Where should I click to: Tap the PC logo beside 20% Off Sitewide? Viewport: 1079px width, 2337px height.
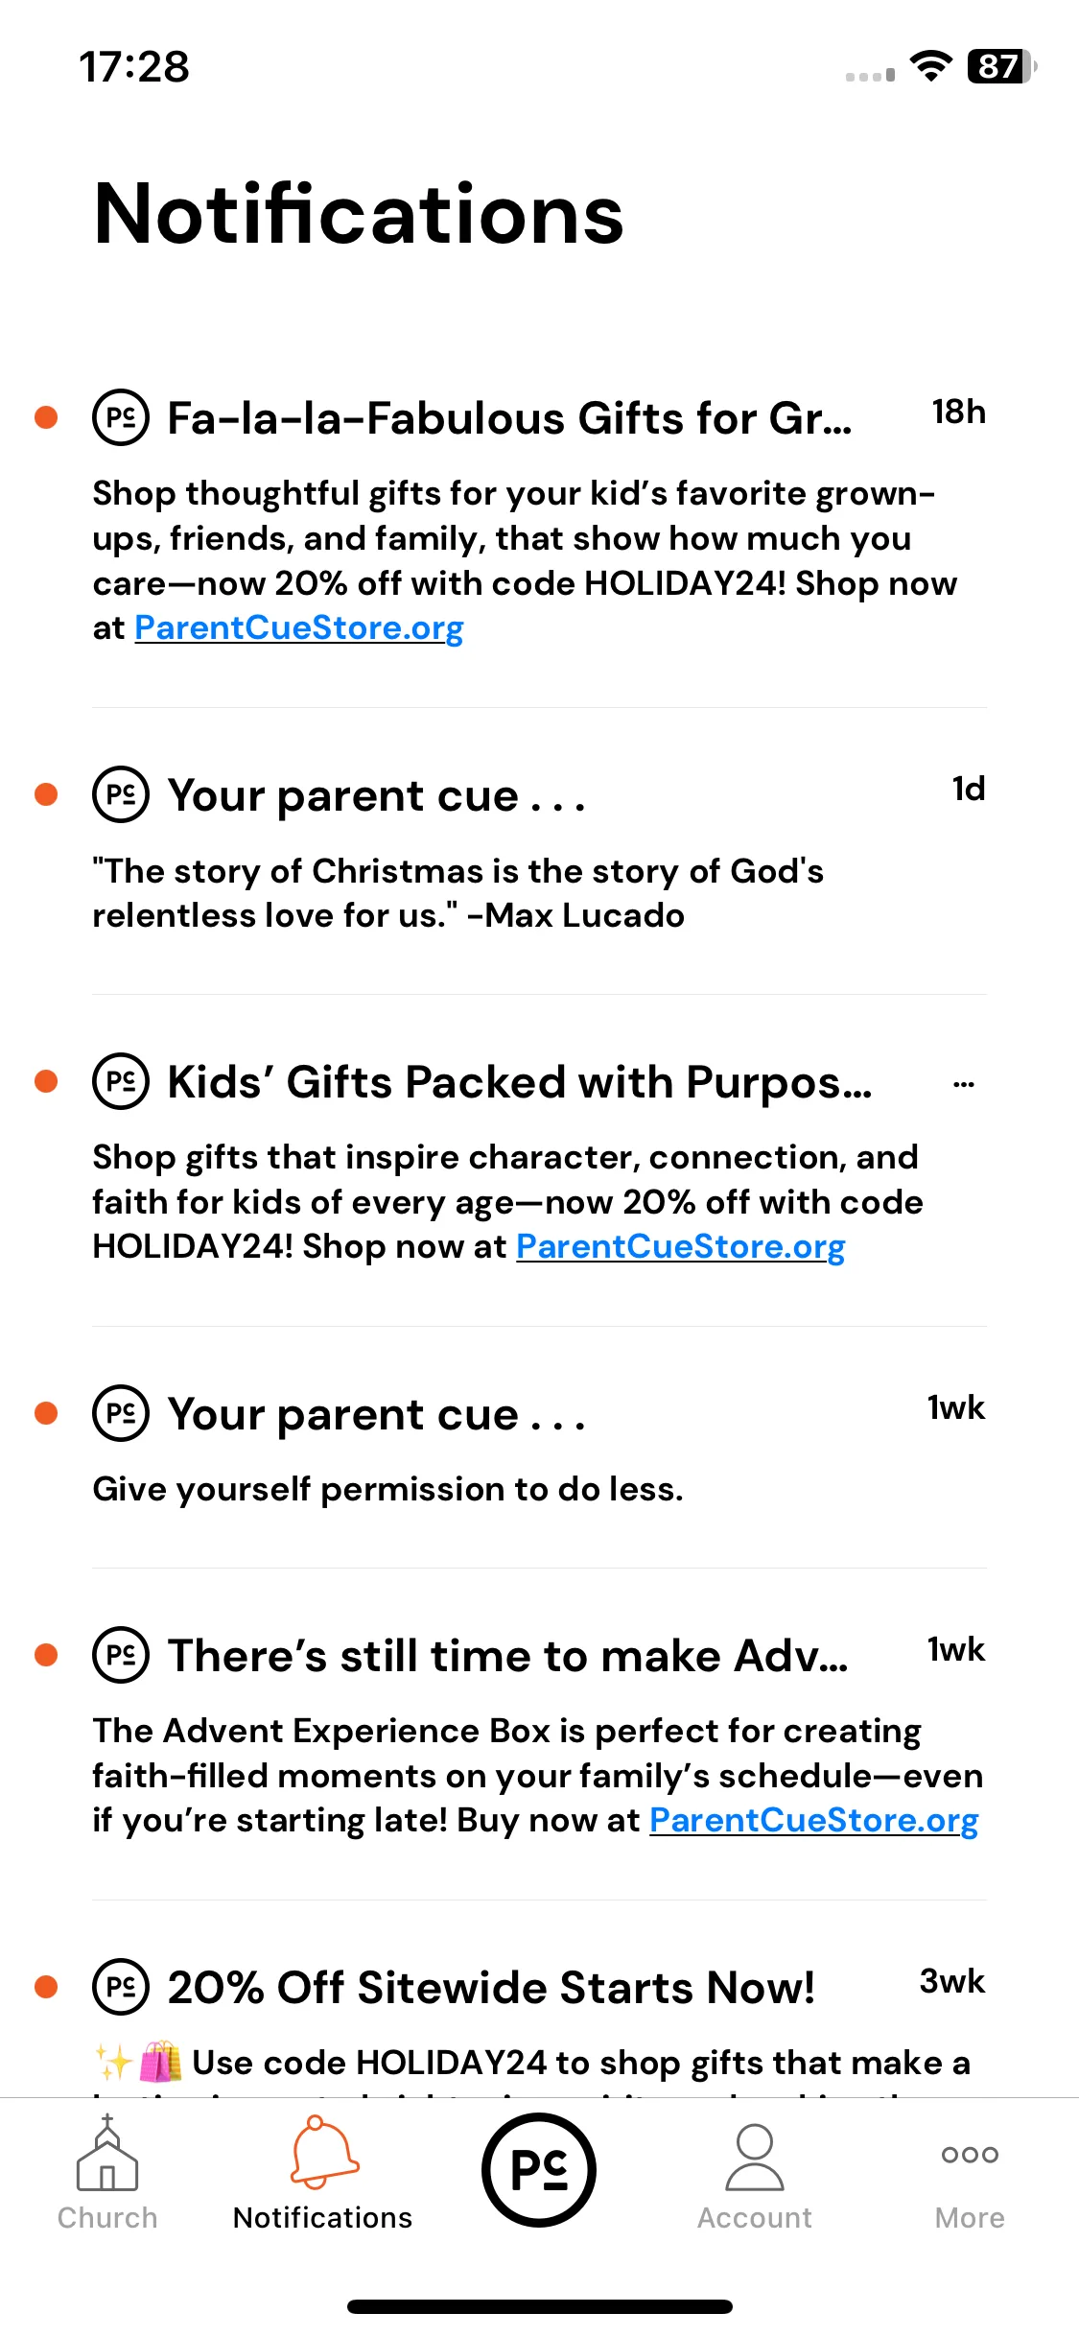click(x=121, y=1987)
